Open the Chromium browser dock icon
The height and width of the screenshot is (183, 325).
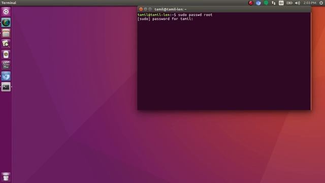[x=6, y=76]
